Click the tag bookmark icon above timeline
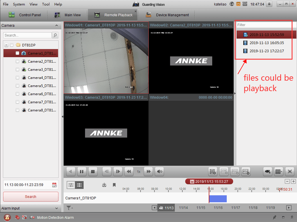 [x=114, y=185]
